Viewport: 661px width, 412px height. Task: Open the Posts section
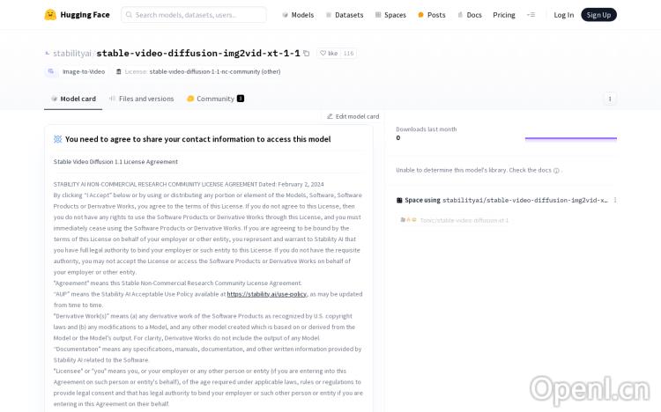(431, 15)
